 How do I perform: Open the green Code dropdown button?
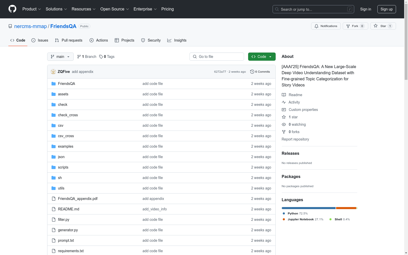[262, 57]
